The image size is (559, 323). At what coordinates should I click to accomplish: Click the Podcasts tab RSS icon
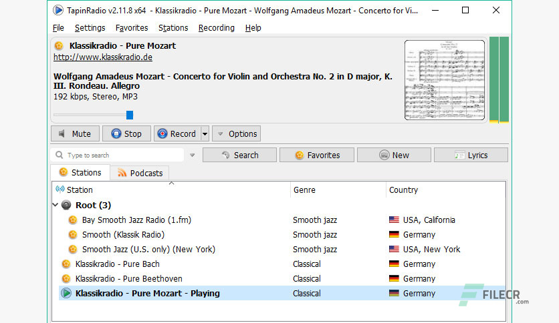click(x=122, y=173)
